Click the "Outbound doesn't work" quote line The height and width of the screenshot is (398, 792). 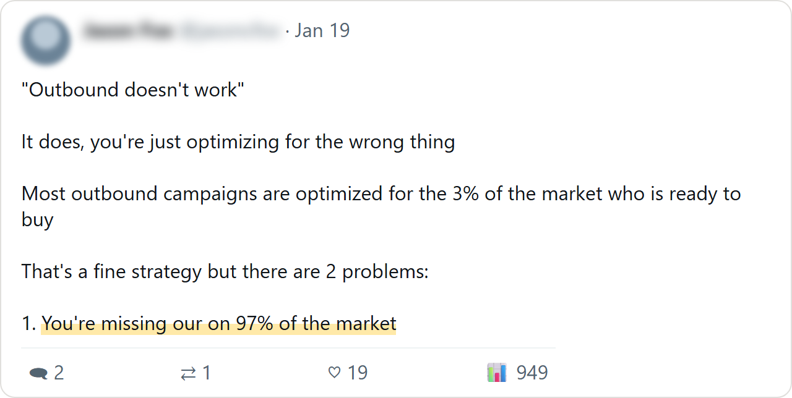tap(133, 90)
